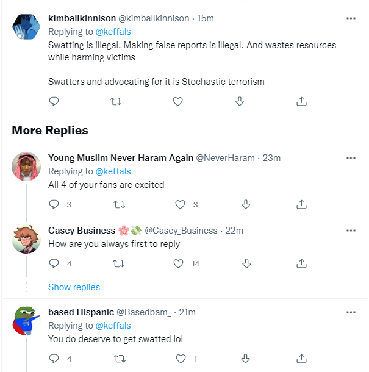The height and width of the screenshot is (372, 369).
Task: Show replies under Casey Business's tweet
Action: point(74,287)
